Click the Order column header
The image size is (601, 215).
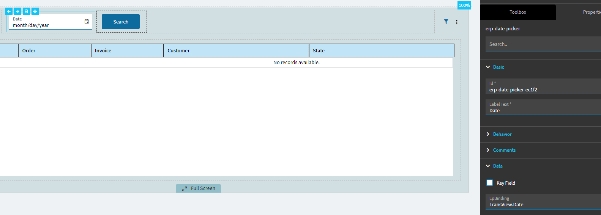pyautogui.click(x=55, y=50)
